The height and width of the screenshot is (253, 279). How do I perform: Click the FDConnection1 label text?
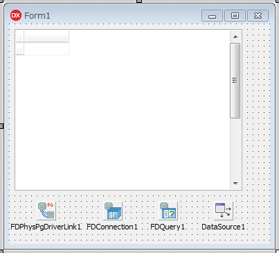pyautogui.click(x=112, y=227)
